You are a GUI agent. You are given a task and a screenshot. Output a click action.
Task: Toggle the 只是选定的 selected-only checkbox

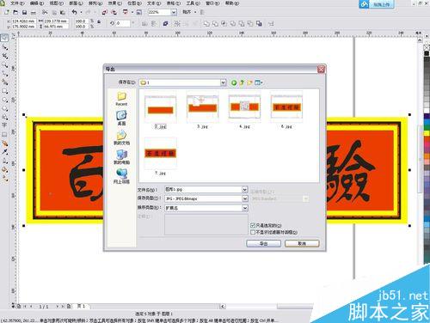pyautogui.click(x=253, y=225)
